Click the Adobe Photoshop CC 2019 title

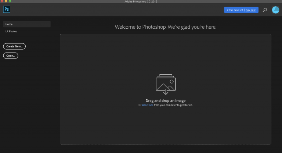click(x=141, y=1)
